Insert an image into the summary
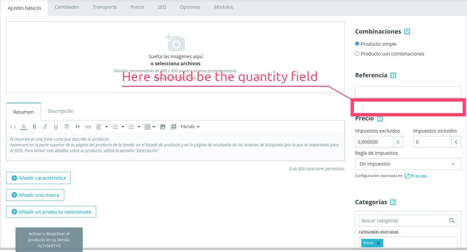The width and height of the screenshot is (467, 252). (x=163, y=127)
